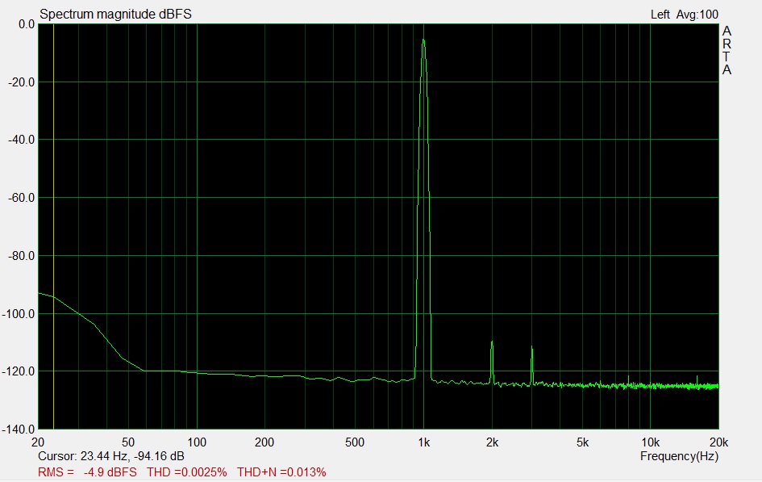Click the '0.0' magnitude axis label

pos(27,24)
